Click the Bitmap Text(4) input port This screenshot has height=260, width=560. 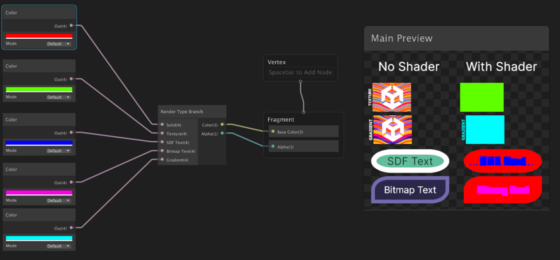[x=162, y=151]
